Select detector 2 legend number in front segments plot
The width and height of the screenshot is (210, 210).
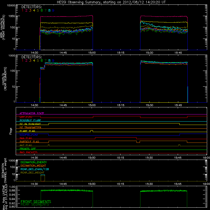[x=27, y=10]
